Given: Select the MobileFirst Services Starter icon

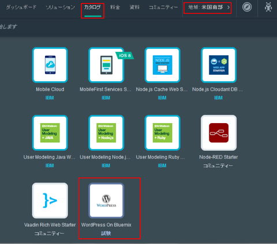Looking at the screenshot, I should click(x=106, y=65).
